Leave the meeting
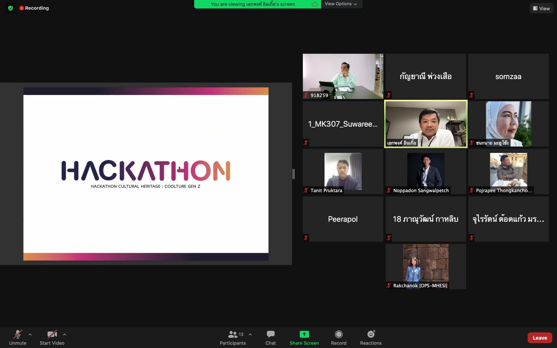This screenshot has width=557, height=348. [540, 338]
